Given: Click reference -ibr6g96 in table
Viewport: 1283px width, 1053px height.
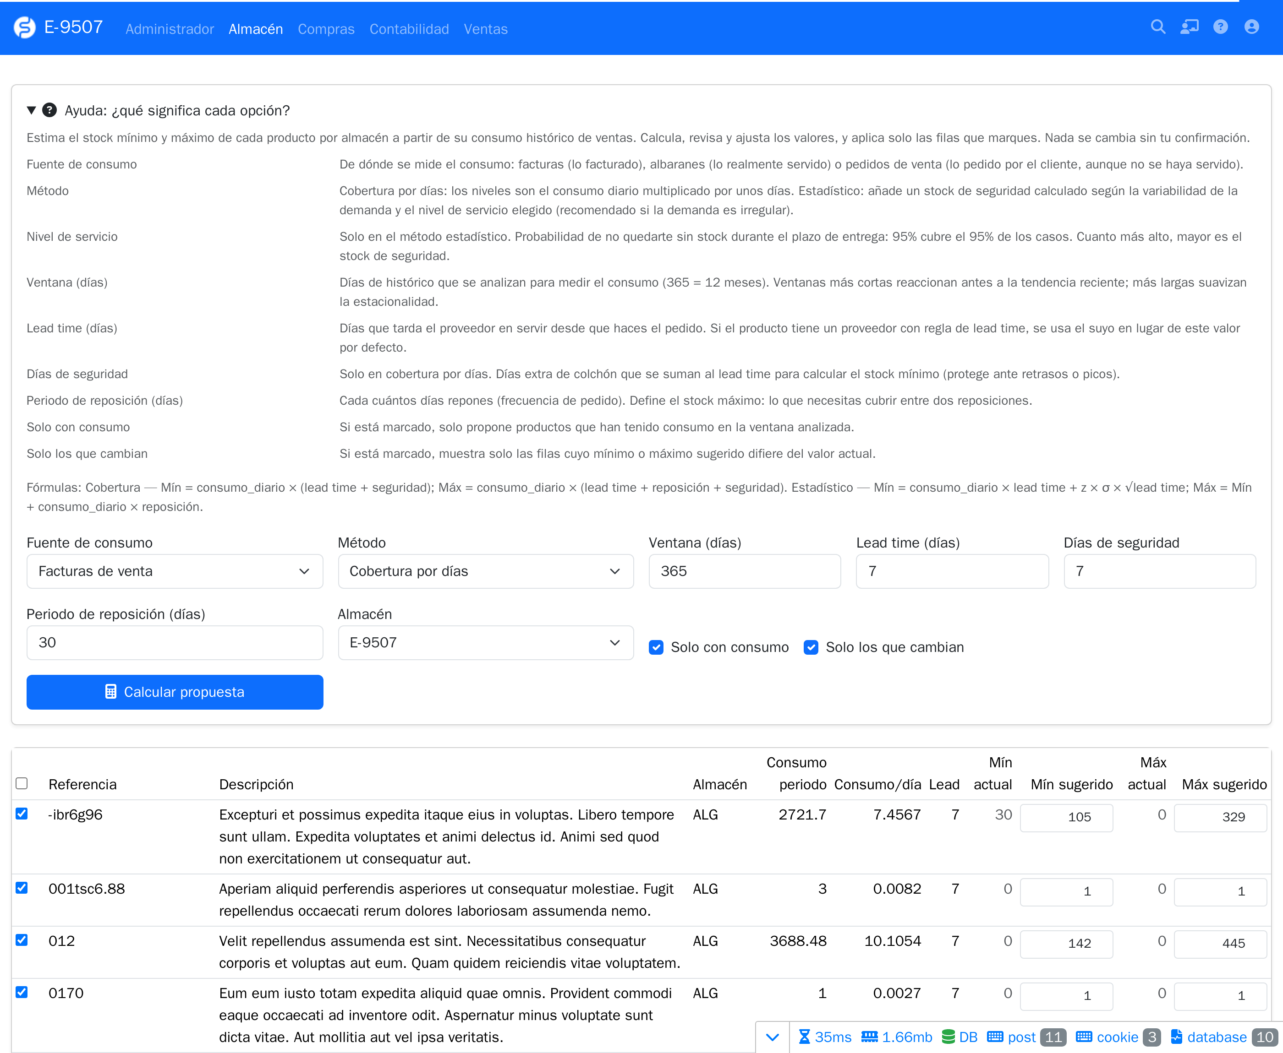Looking at the screenshot, I should coord(75,814).
